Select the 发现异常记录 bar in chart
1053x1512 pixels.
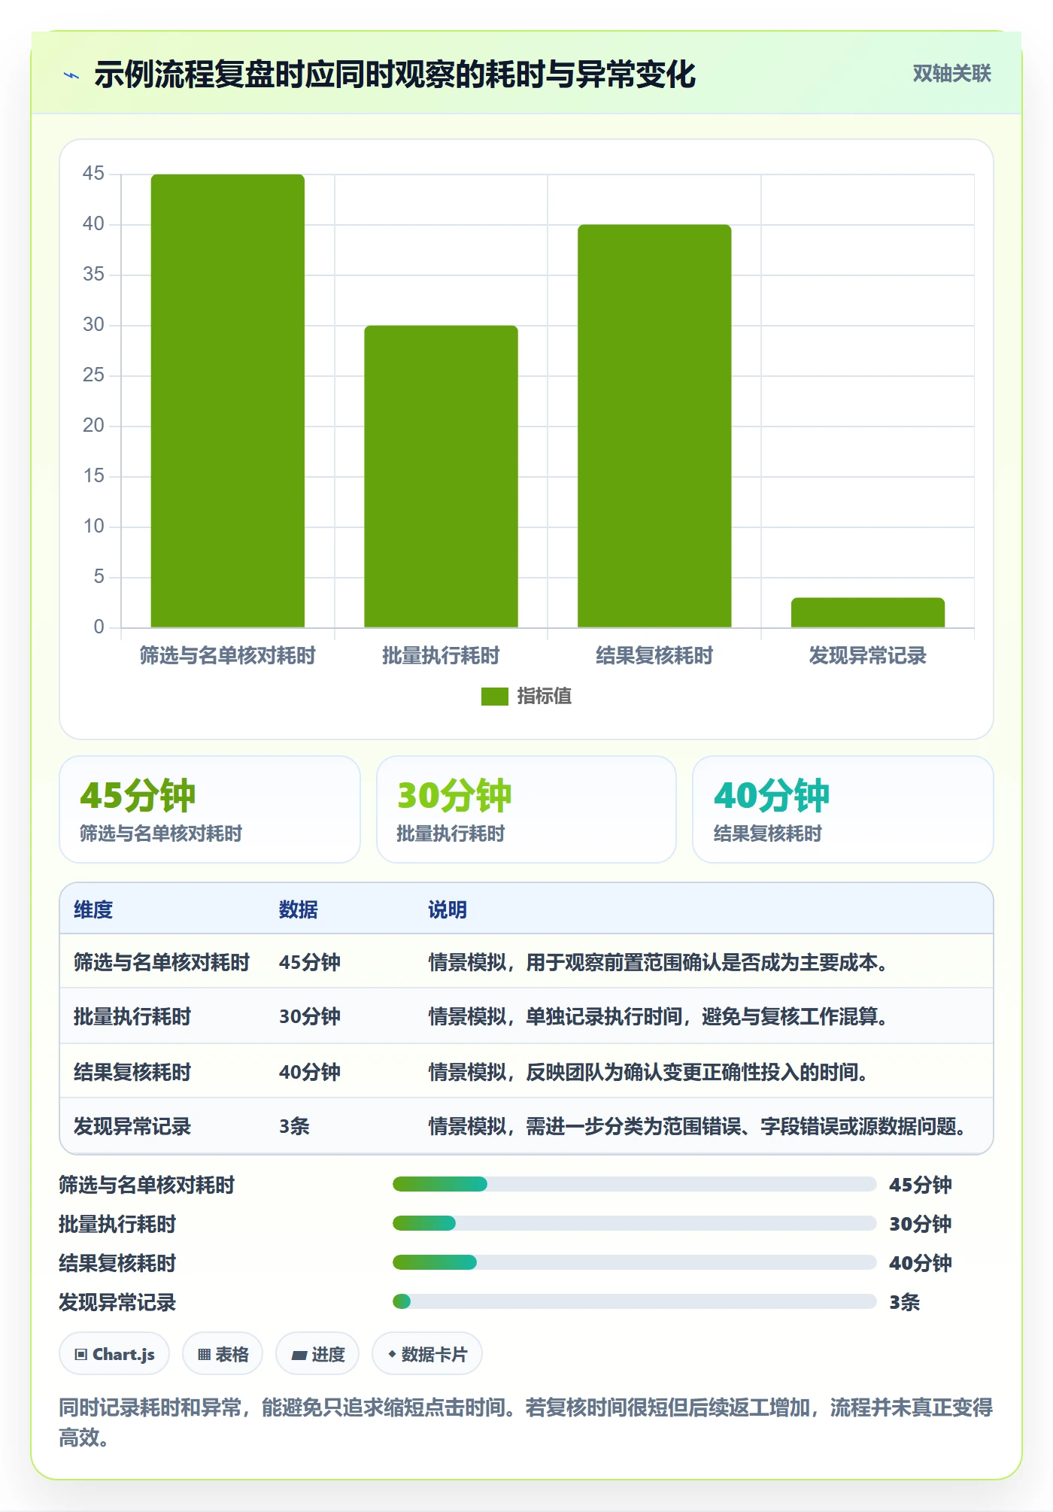pos(868,612)
